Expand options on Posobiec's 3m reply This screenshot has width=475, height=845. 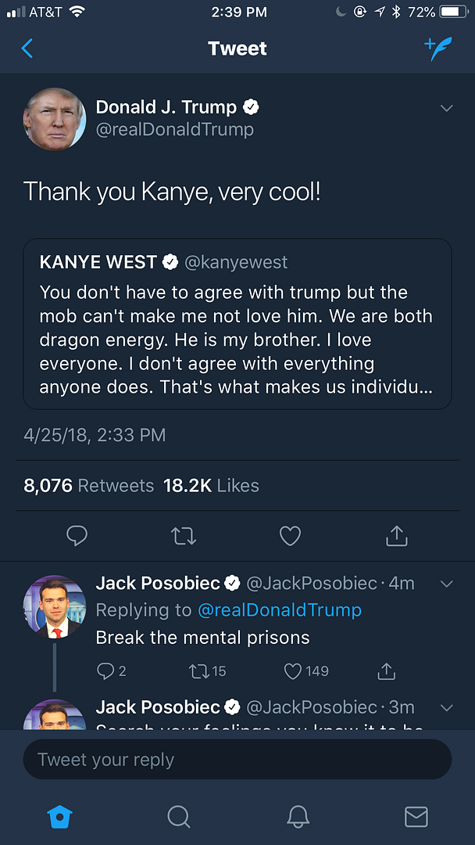447,707
